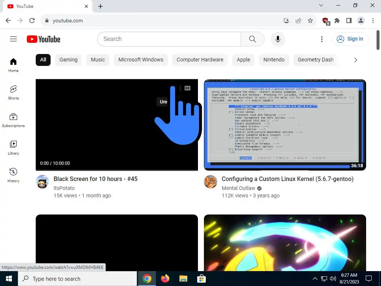Open Chrome tab search chevron
381x286 pixels.
tap(321, 5)
